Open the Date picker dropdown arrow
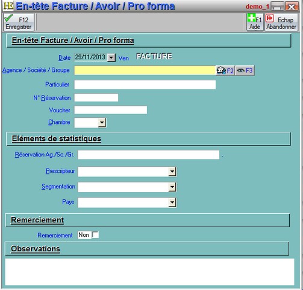 [x=111, y=58]
